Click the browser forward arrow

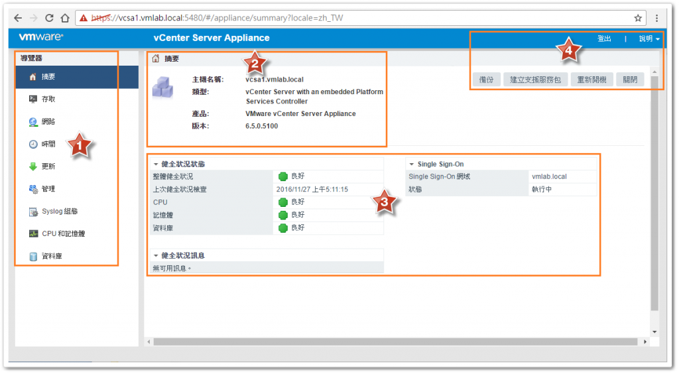33,18
